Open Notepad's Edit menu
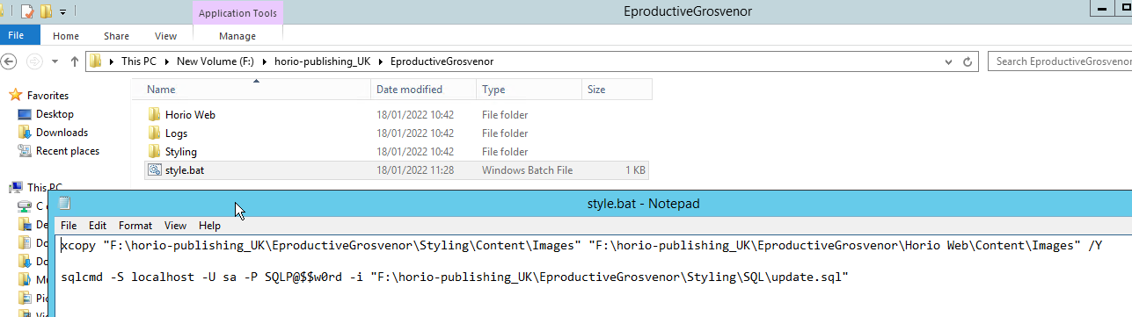1132x317 pixels. [x=98, y=226]
